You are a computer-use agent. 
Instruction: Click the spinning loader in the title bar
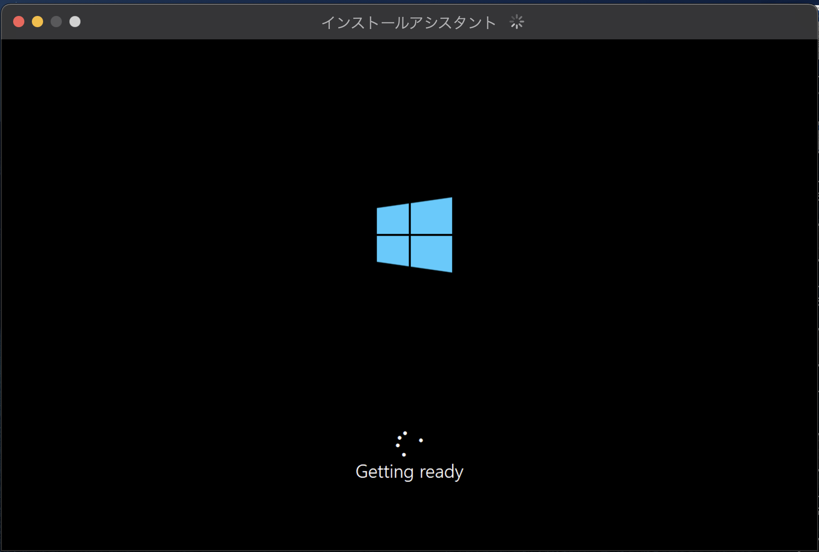point(516,22)
